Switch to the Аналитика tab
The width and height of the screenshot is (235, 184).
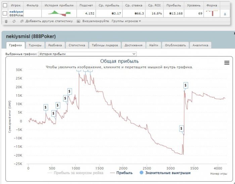tap(200, 45)
